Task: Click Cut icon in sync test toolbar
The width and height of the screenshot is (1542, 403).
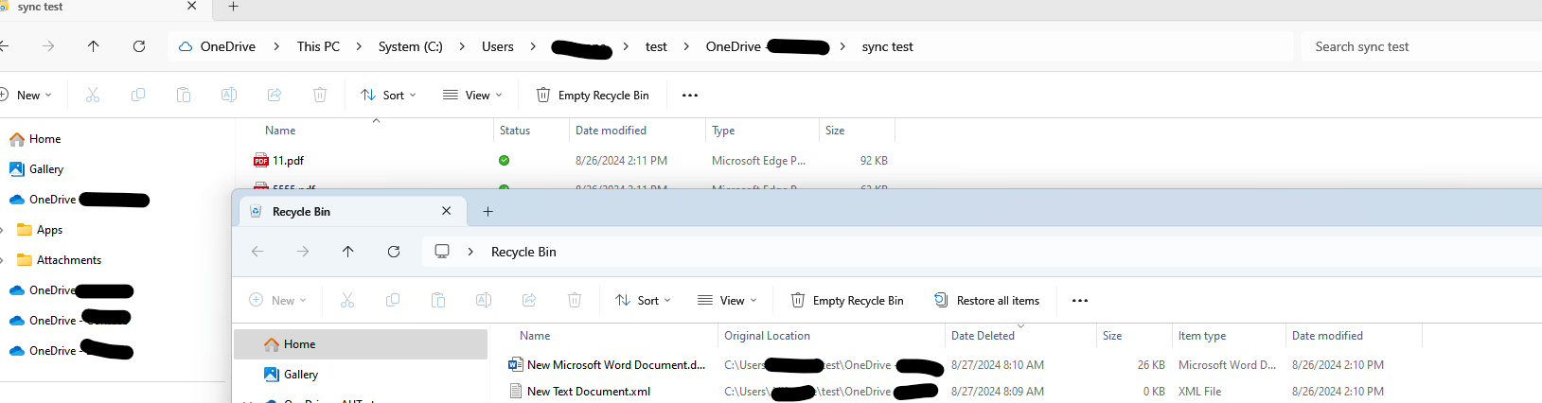Action: (x=93, y=95)
